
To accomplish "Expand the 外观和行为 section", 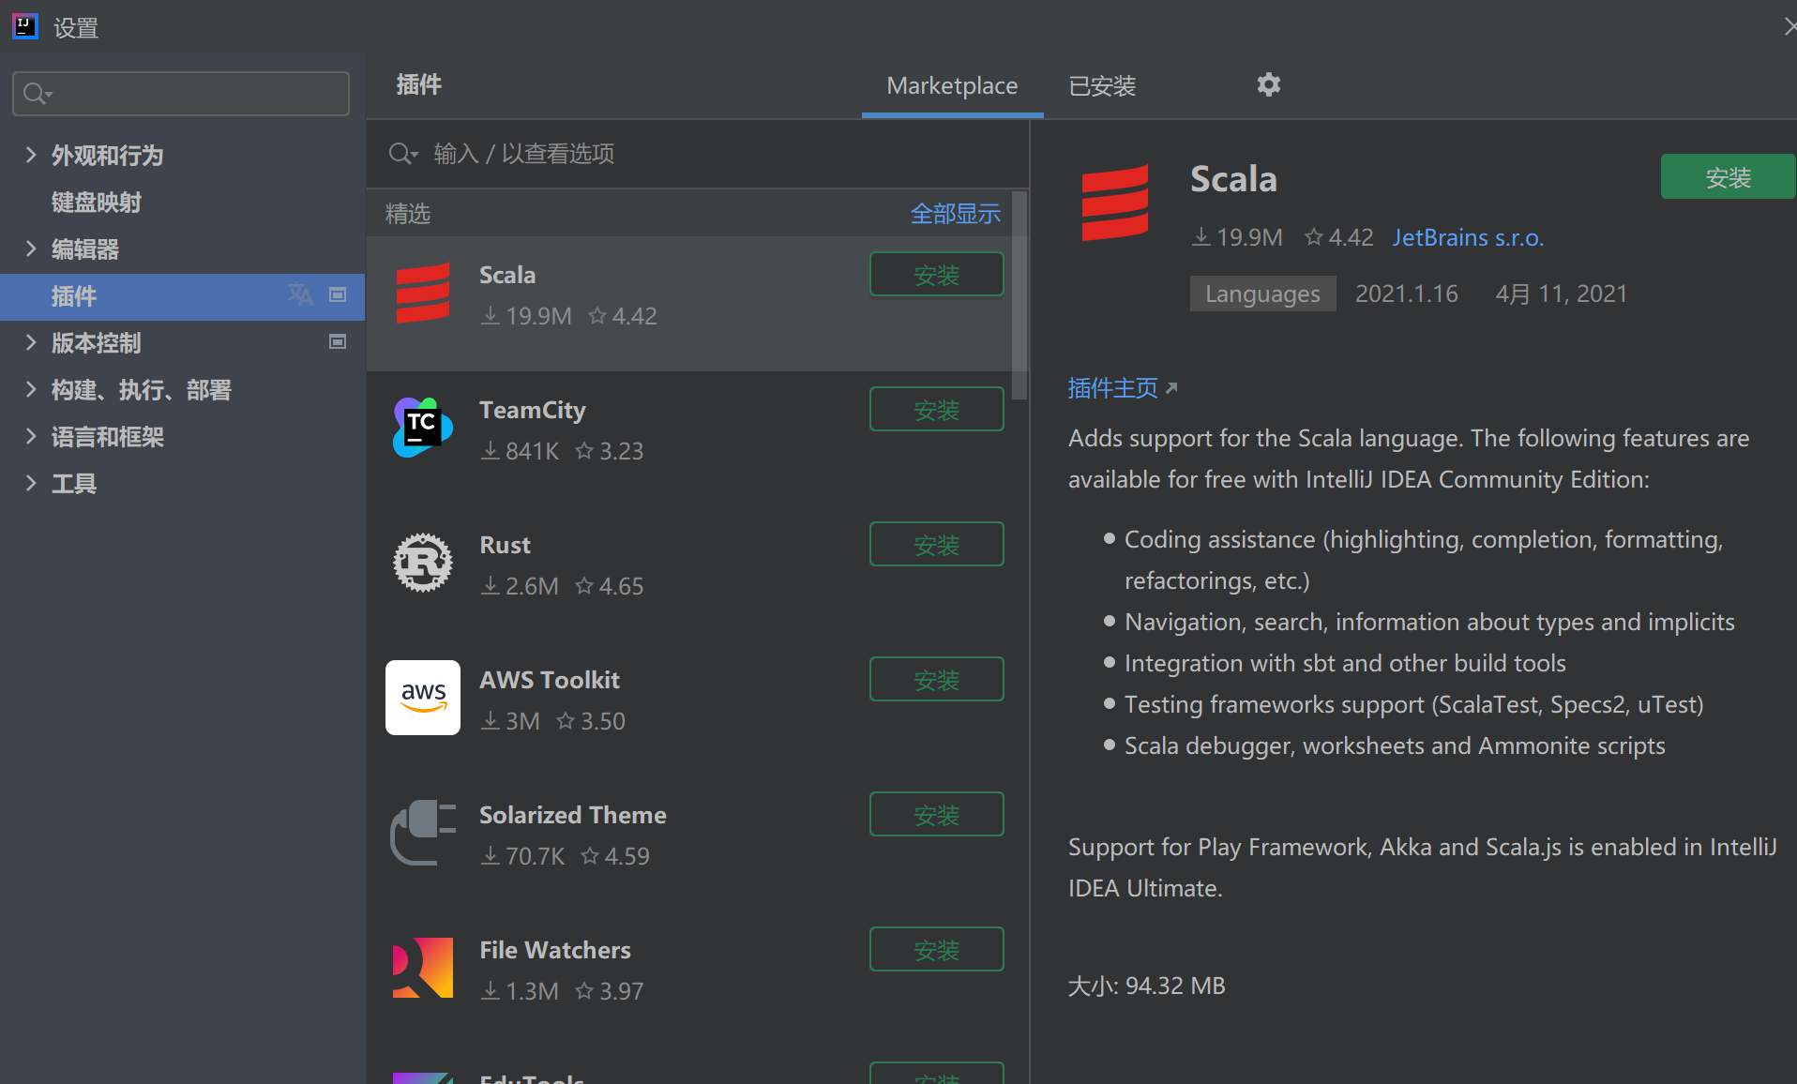I will [31, 155].
